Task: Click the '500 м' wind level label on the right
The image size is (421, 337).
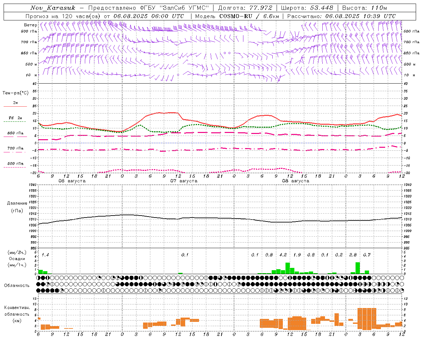Action: pyautogui.click(x=409, y=64)
